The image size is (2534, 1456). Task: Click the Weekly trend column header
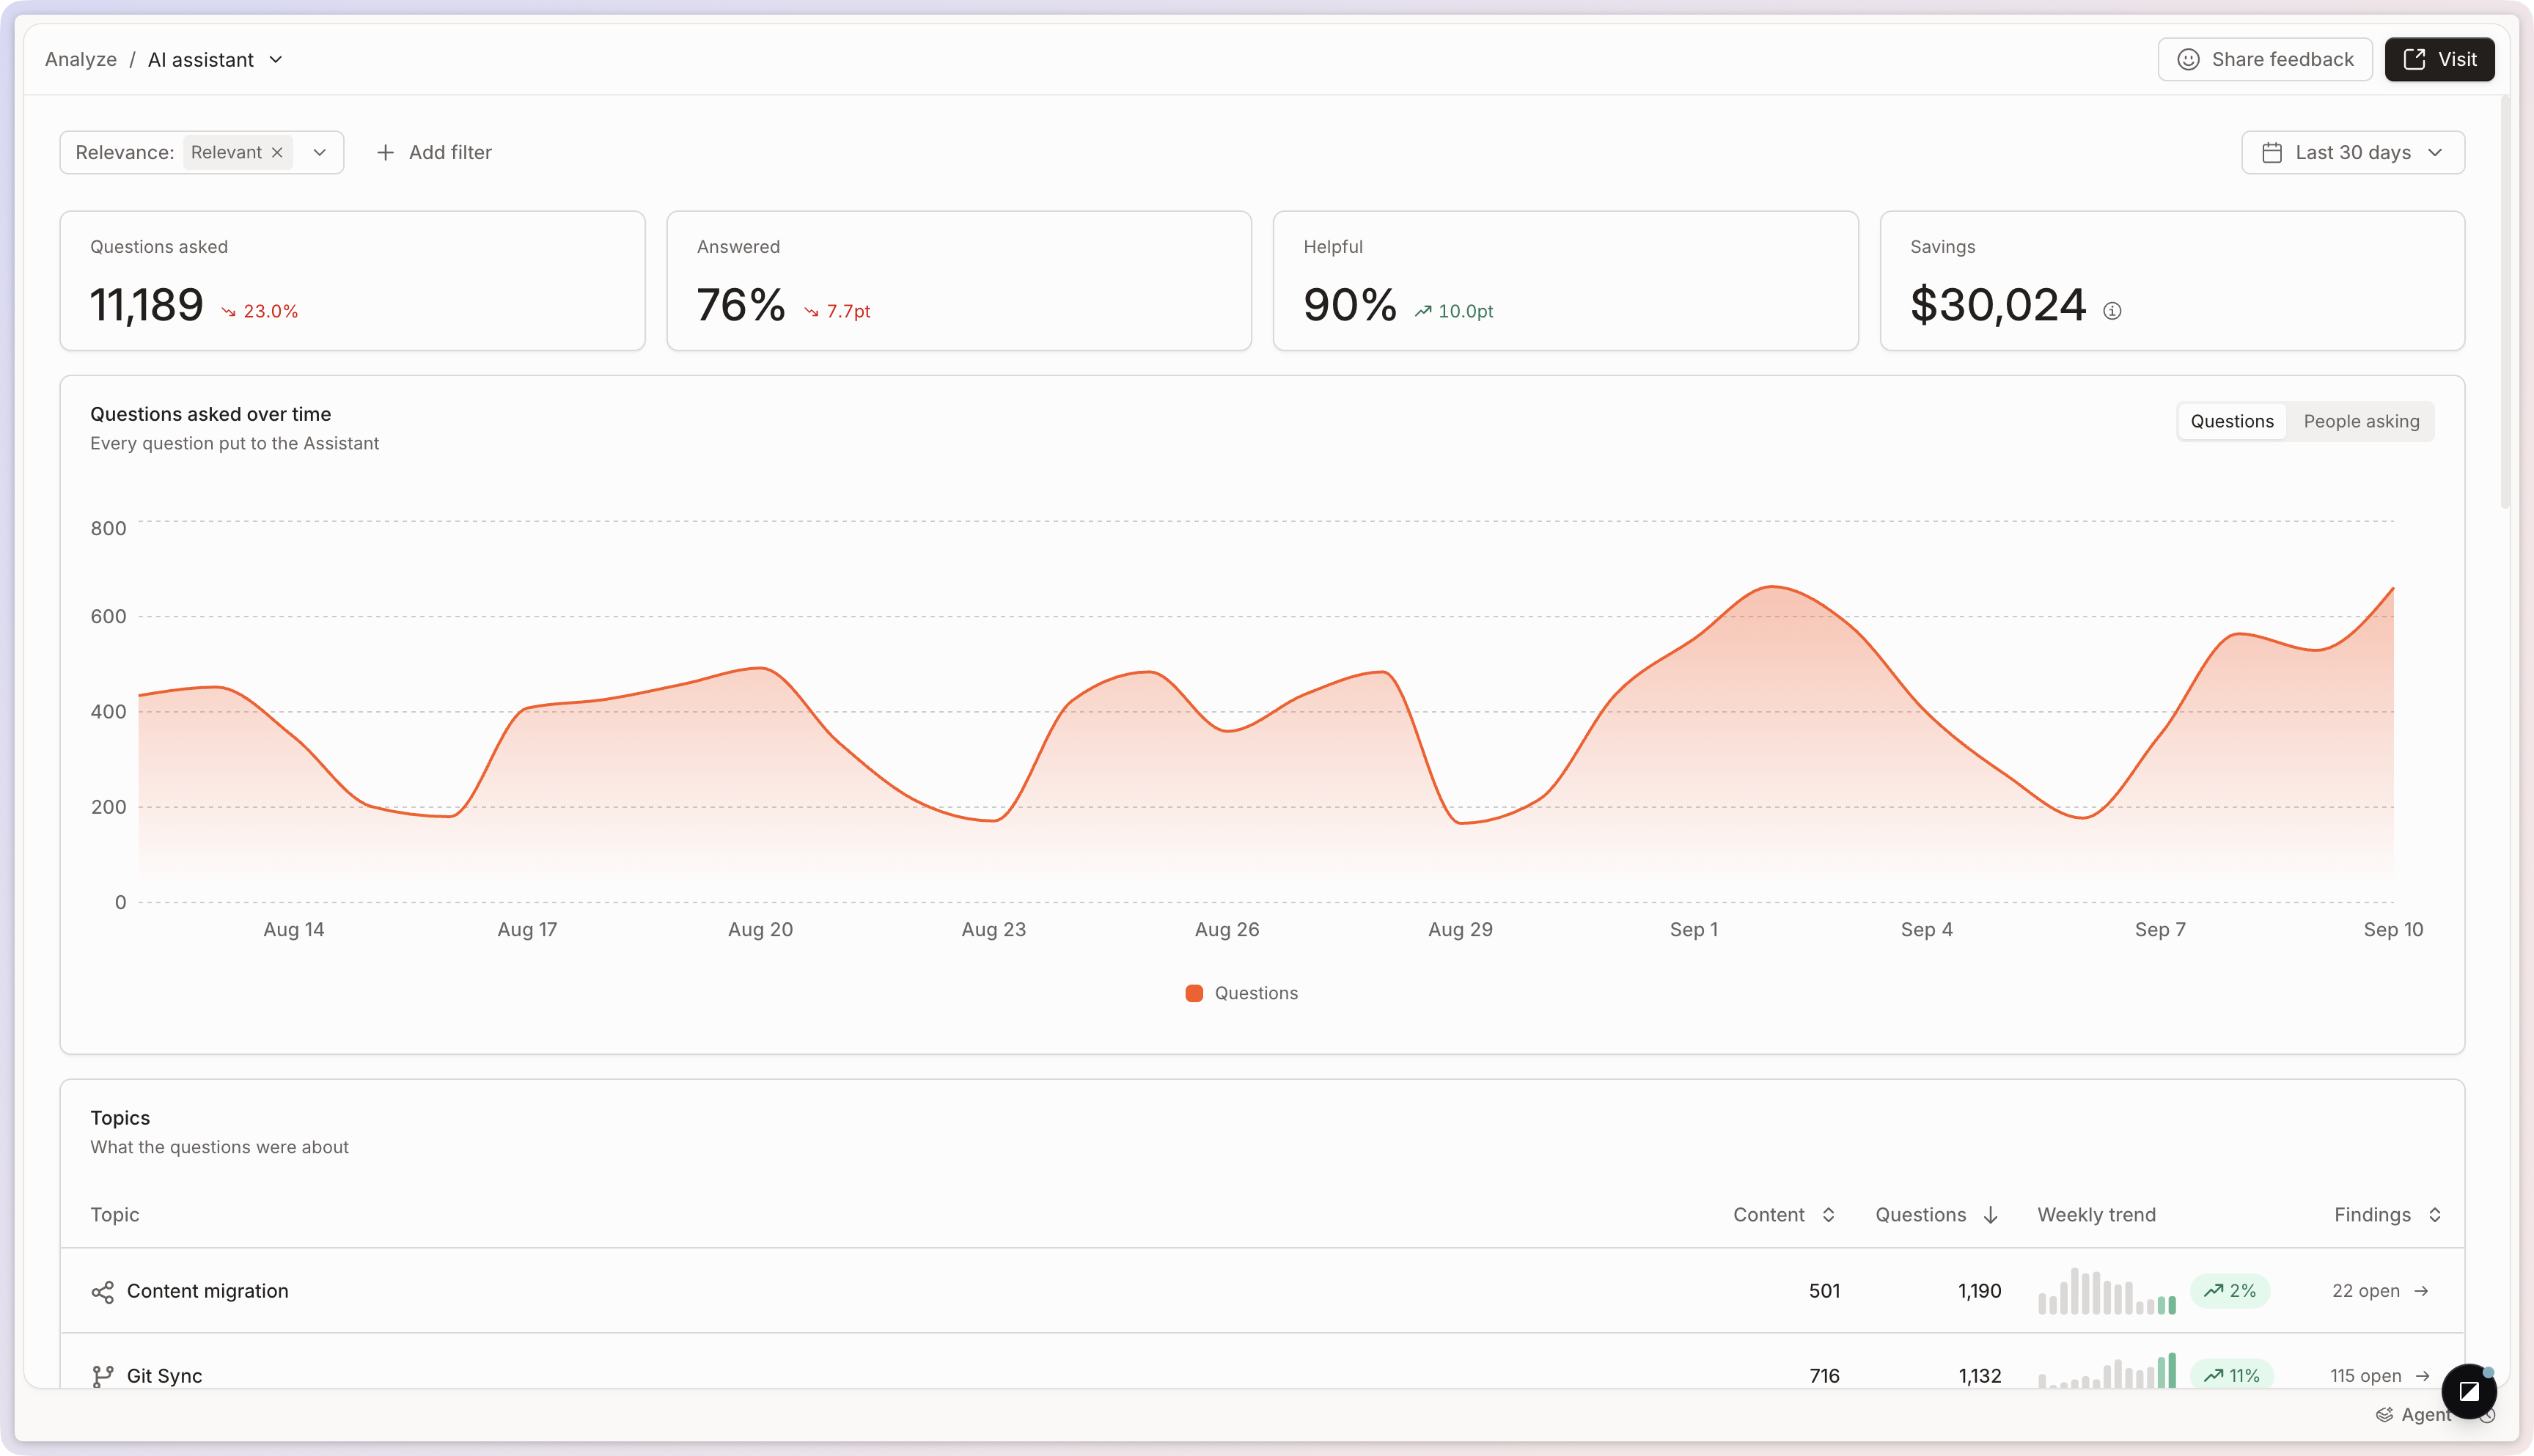(2096, 1215)
